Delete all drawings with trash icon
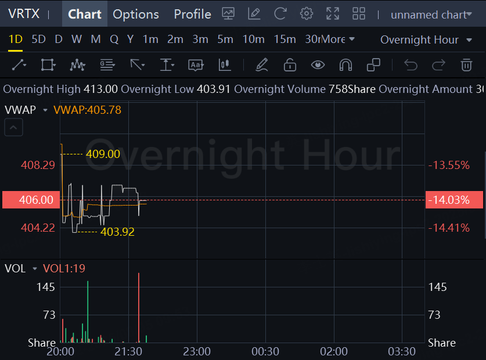The image size is (486, 360). [x=466, y=65]
